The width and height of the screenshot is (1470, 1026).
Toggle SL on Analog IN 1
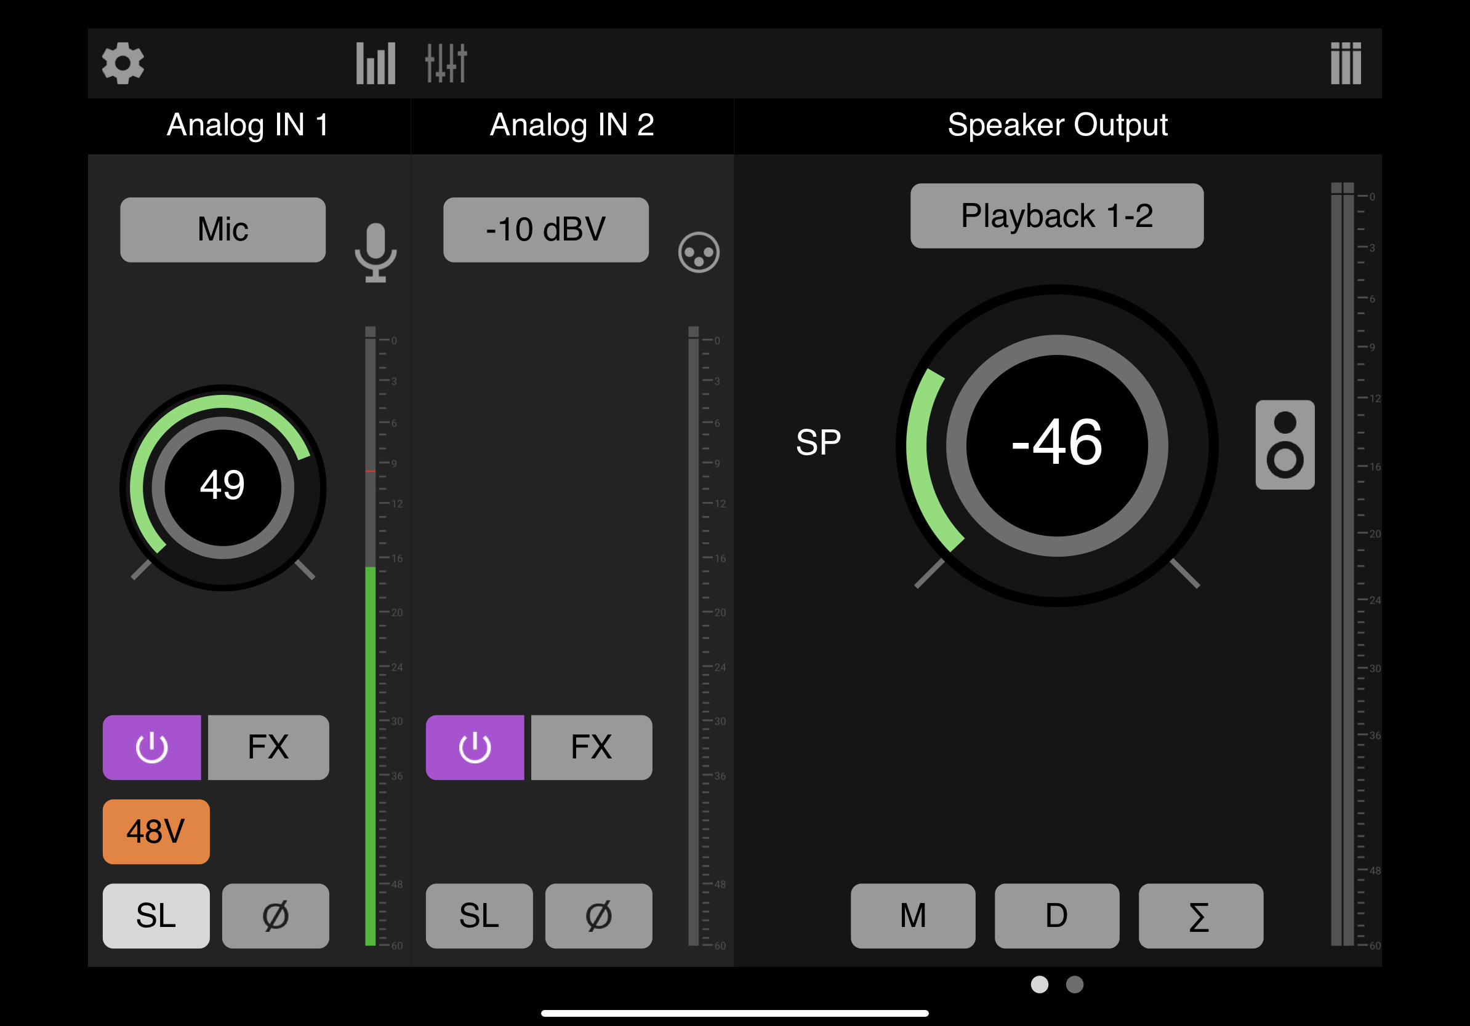156,916
